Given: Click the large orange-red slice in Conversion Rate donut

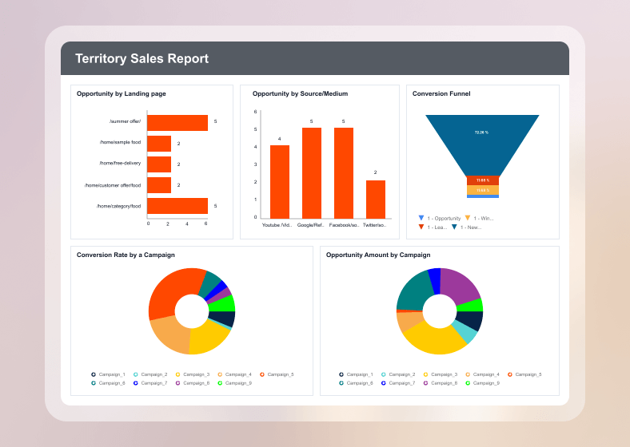Looking at the screenshot, I should [x=169, y=291].
